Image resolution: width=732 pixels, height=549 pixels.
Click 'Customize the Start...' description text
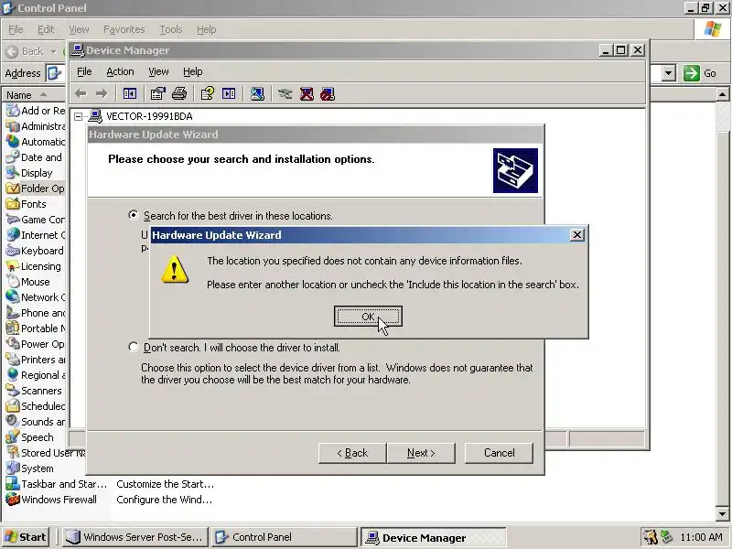166,484
